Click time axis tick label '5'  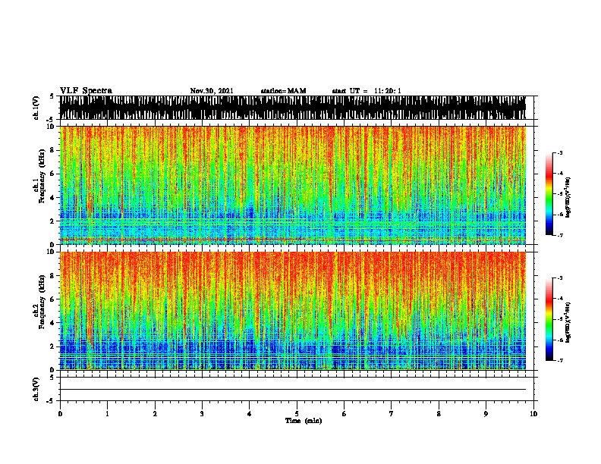click(x=297, y=414)
